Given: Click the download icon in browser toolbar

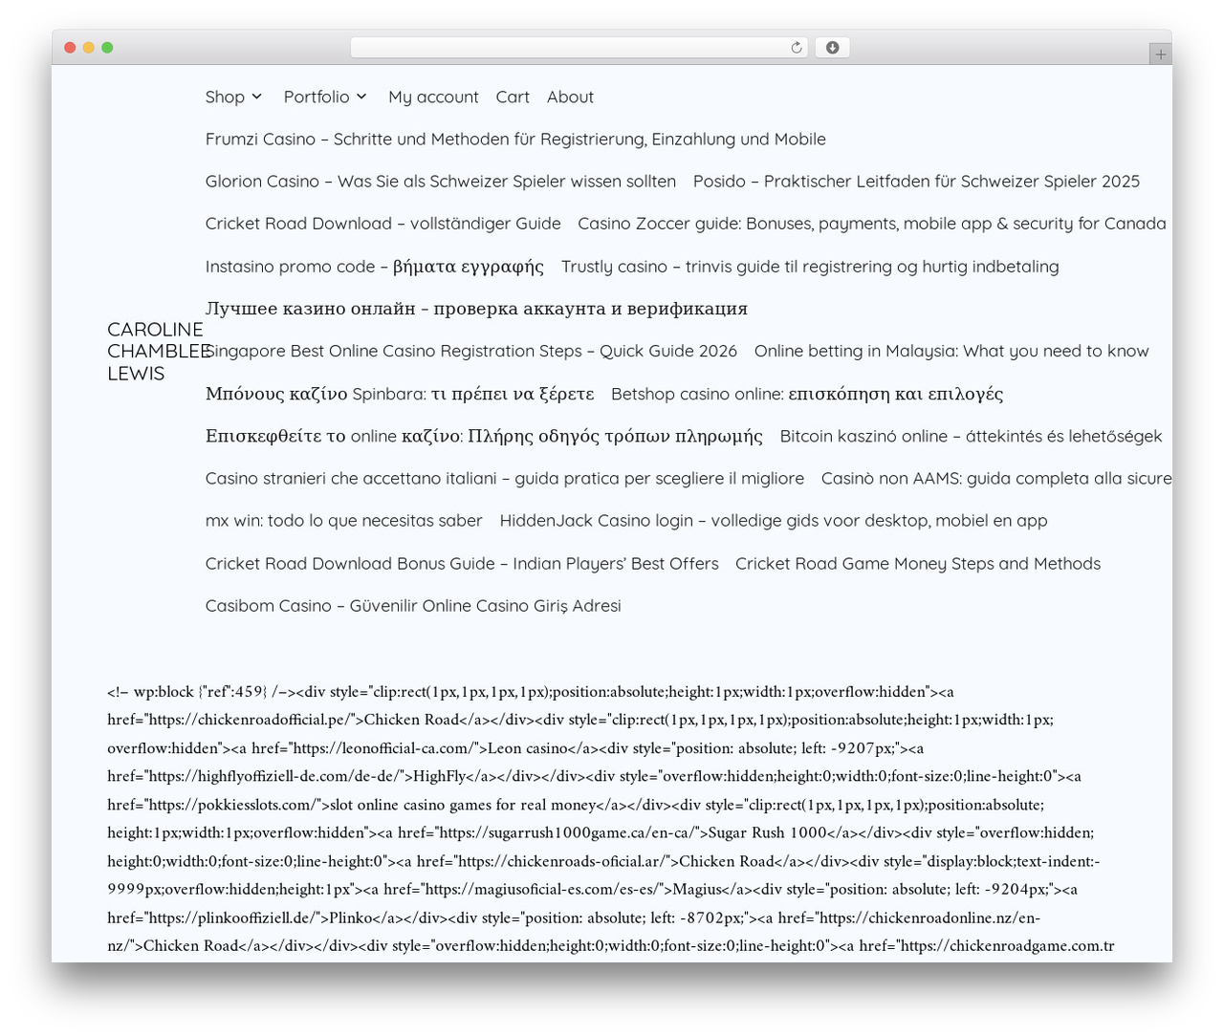Looking at the screenshot, I should click(x=832, y=48).
